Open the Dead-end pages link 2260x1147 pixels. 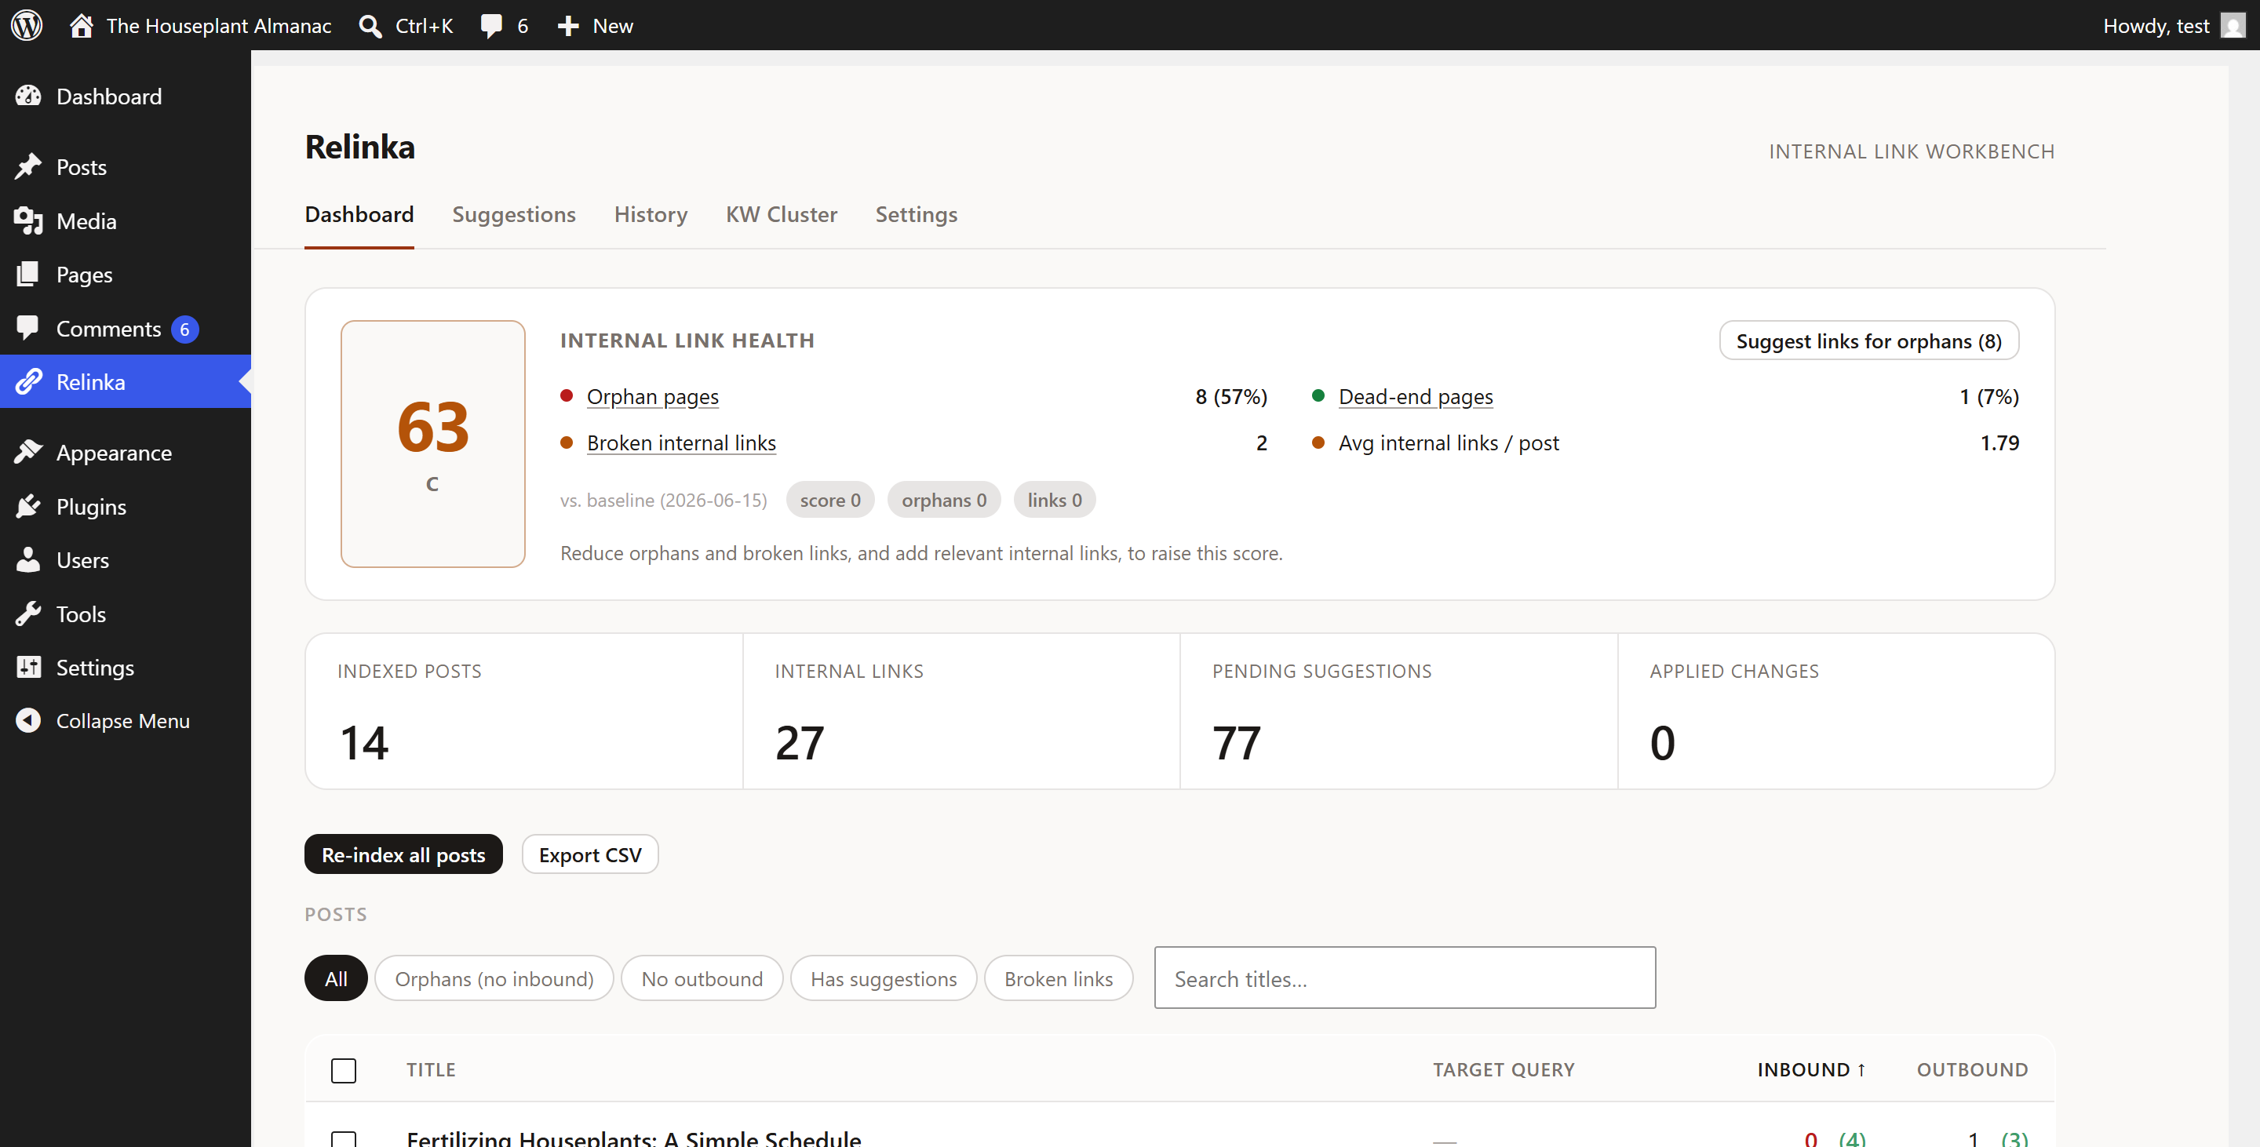[x=1416, y=396]
